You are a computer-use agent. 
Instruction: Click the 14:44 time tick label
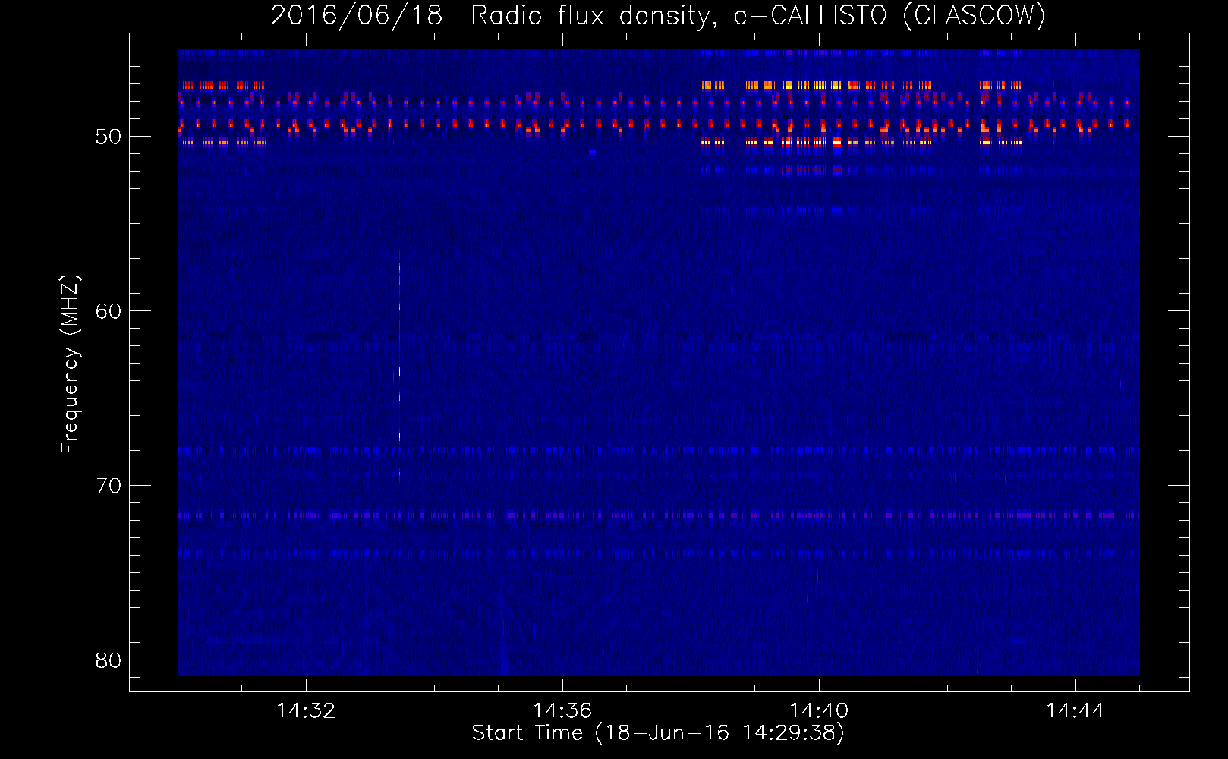coord(1075,711)
